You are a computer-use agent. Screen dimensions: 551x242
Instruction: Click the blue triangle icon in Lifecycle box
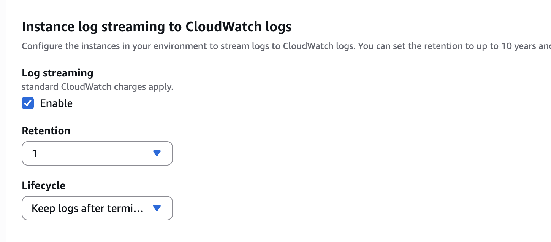tap(157, 208)
